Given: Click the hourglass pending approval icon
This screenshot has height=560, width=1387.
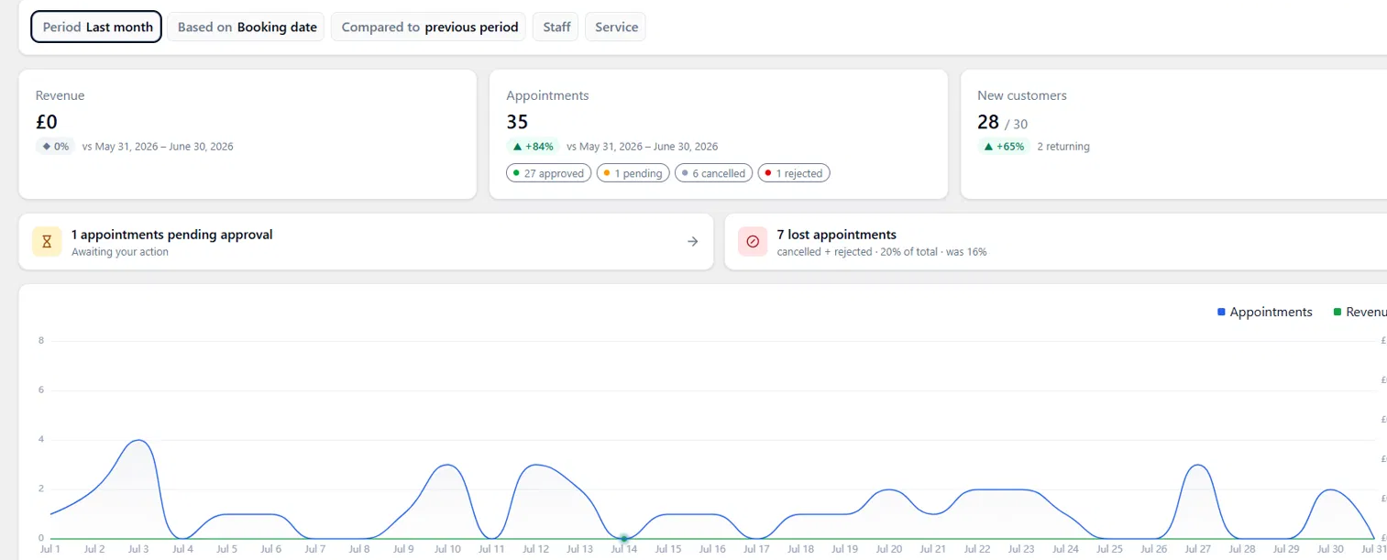Looking at the screenshot, I should tap(47, 242).
